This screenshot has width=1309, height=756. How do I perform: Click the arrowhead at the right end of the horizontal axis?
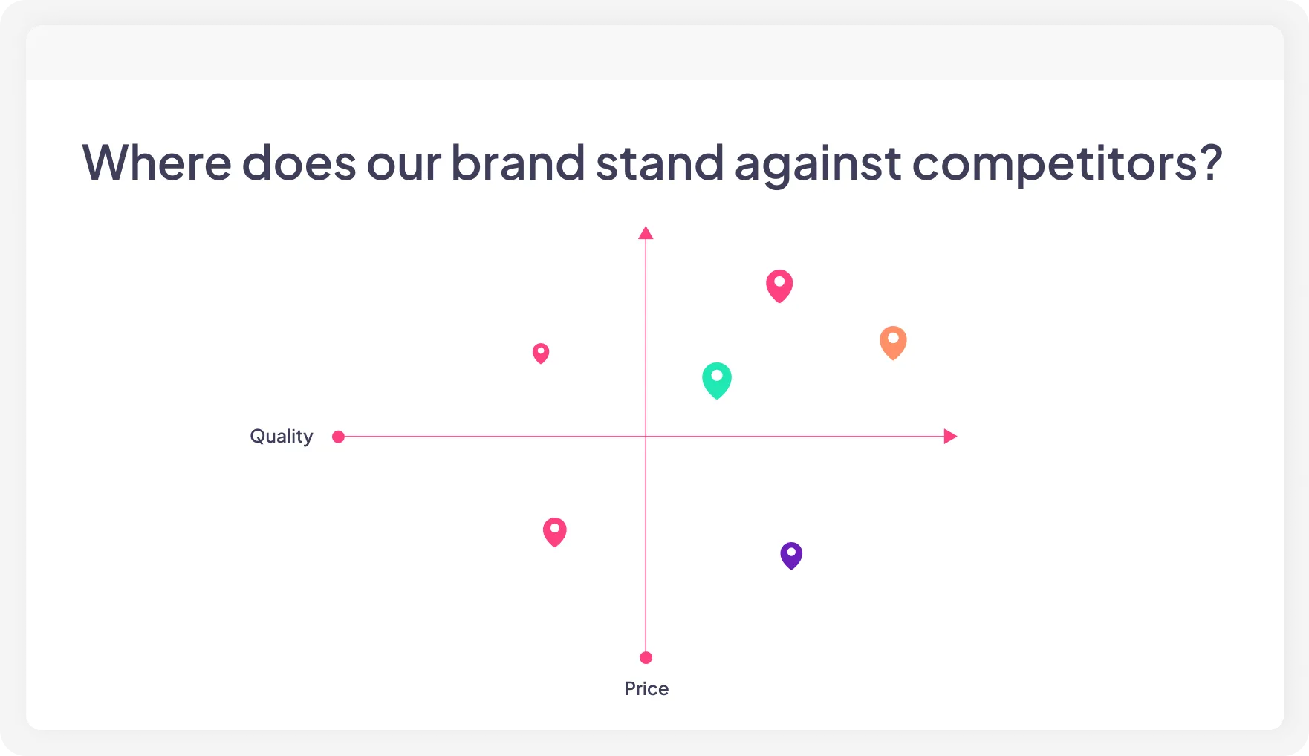pyautogui.click(x=949, y=437)
